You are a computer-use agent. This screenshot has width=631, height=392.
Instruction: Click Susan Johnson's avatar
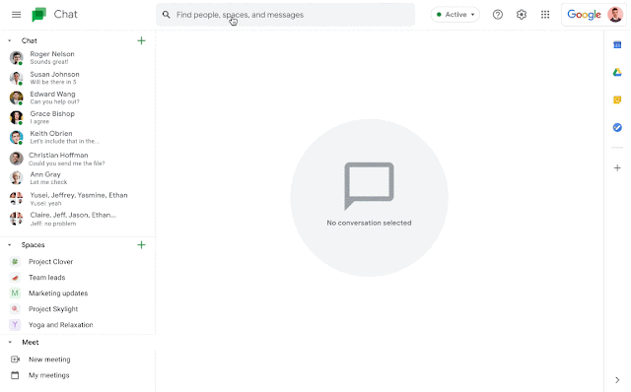(x=17, y=78)
